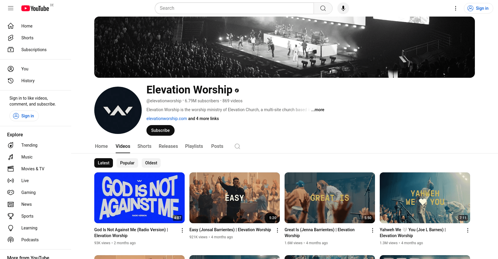Click the voice search microphone icon
This screenshot has height=259, width=498.
[x=343, y=8]
